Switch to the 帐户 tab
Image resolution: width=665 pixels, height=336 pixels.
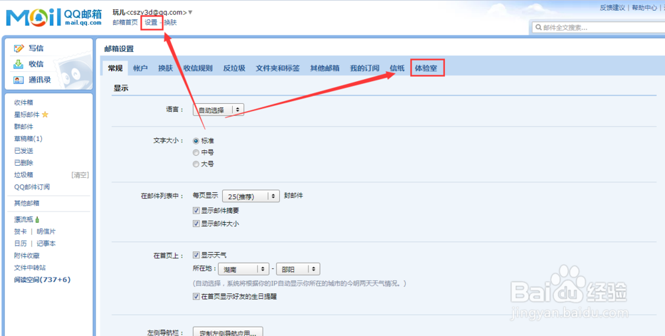point(140,68)
